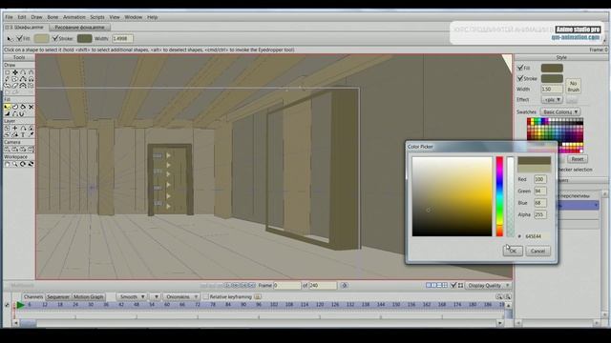Select the T-shaped Insert Text tool
The height and width of the screenshot is (343, 611).
(23, 134)
